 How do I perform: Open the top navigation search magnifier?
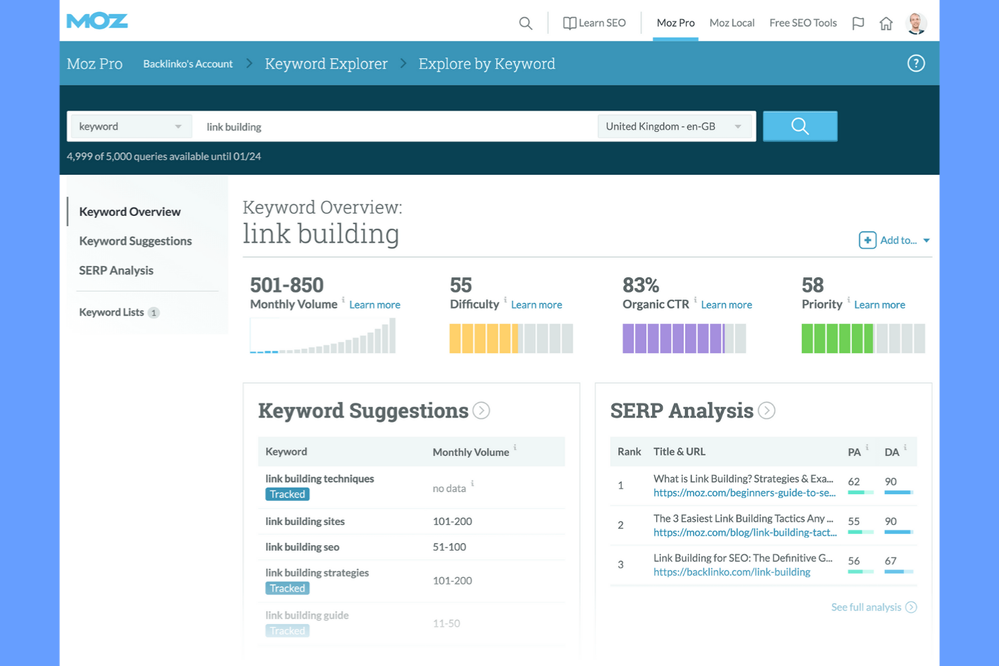click(x=525, y=22)
